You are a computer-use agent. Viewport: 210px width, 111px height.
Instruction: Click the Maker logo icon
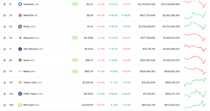tap(20, 71)
